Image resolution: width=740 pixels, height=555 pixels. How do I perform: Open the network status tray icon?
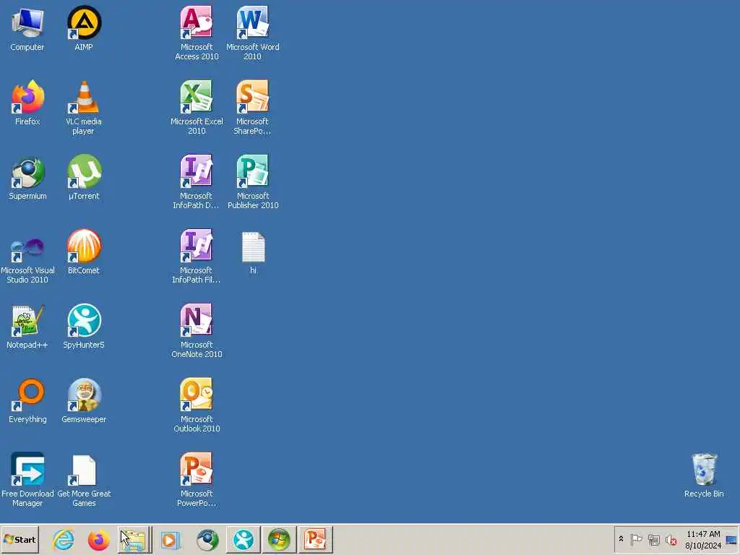tap(653, 539)
